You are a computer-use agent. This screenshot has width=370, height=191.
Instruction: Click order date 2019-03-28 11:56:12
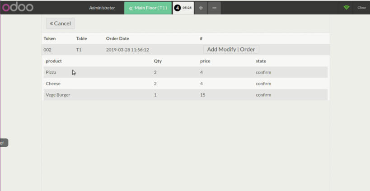coord(127,50)
